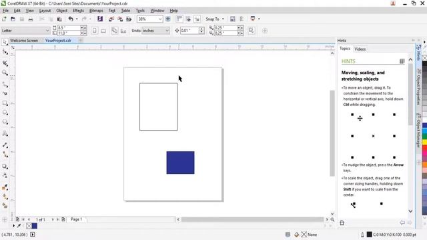Select the Pick tool

(x=5, y=42)
